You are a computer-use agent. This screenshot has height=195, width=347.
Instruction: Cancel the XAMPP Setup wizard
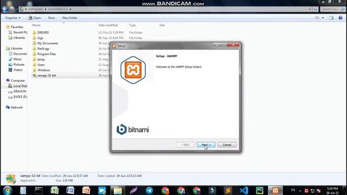(227, 145)
